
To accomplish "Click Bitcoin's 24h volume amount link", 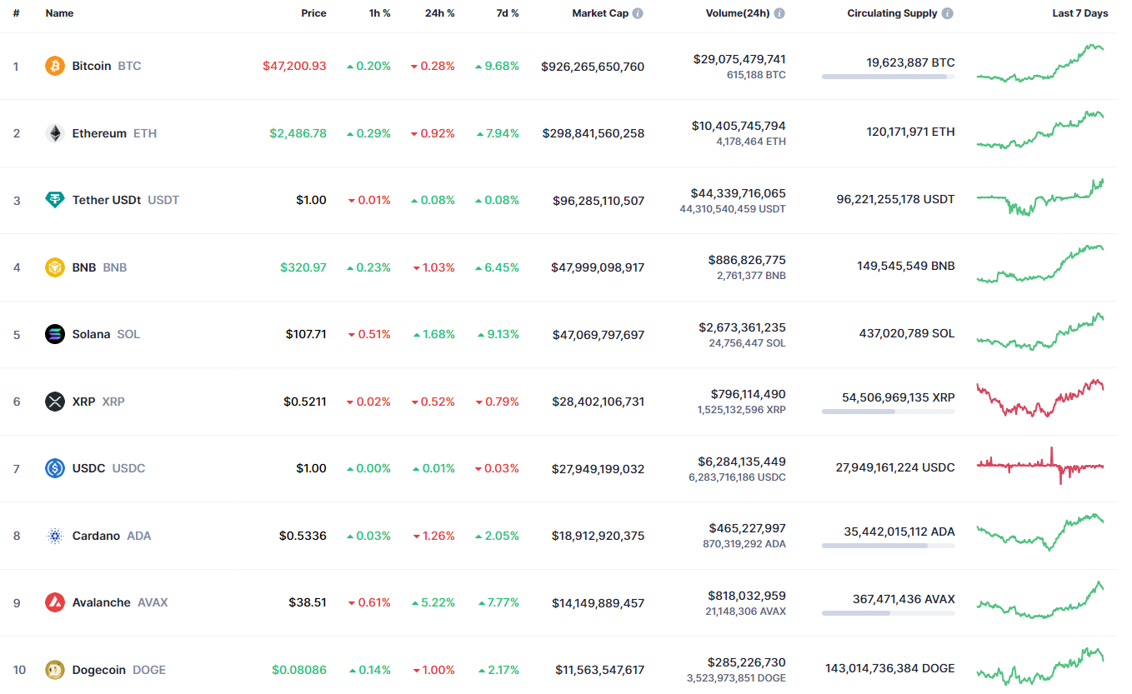I will click(x=739, y=59).
